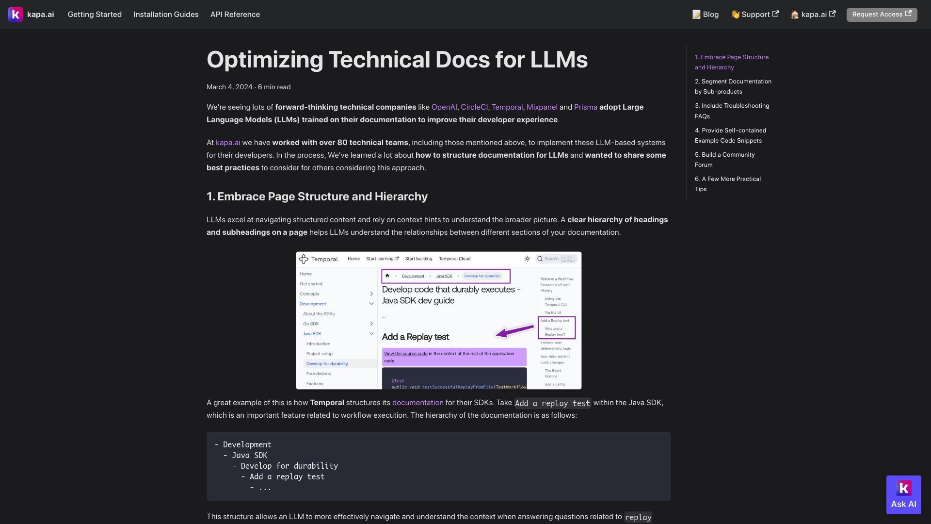Jump to Segment Documentation by Sub-products
Screen dimensions: 931x524
tap(733, 86)
